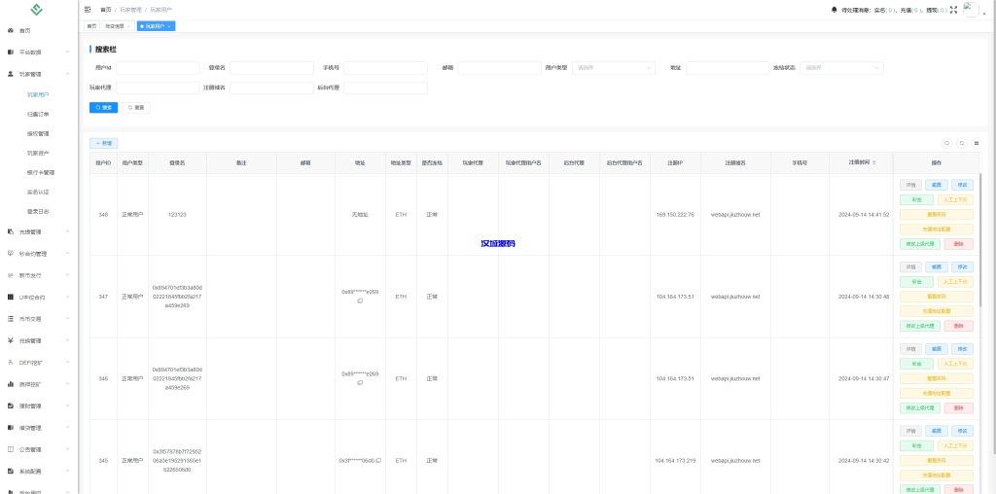
Task: Toggle fullscreen with the expand icon
Action: [953, 10]
